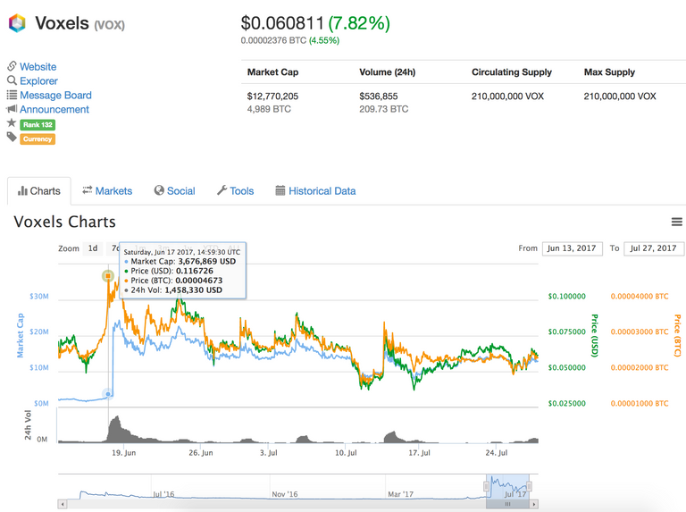Click the green Rank 132 badge
Viewport: 686px width, 512px height.
pyautogui.click(x=38, y=125)
